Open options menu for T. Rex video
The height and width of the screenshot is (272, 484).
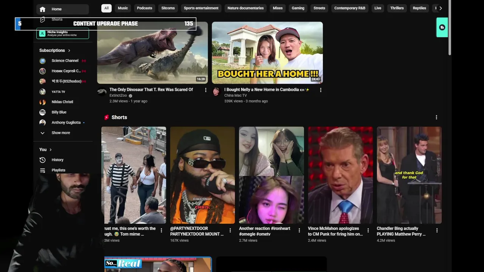[206, 90]
